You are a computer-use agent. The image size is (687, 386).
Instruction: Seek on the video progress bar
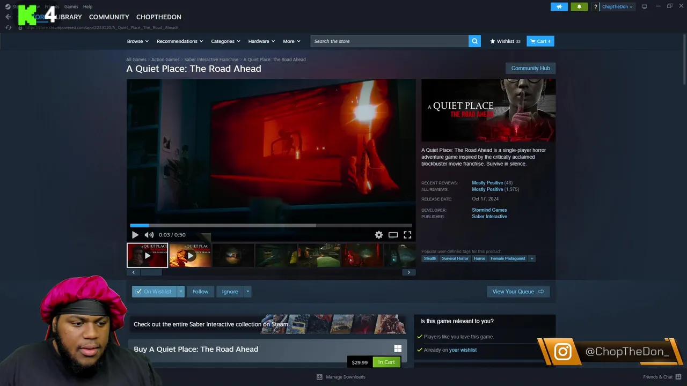coord(271,226)
